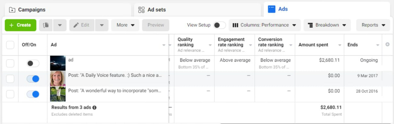Open the dropdown next to Duplicate
The image size is (394, 124).
click(60, 25)
